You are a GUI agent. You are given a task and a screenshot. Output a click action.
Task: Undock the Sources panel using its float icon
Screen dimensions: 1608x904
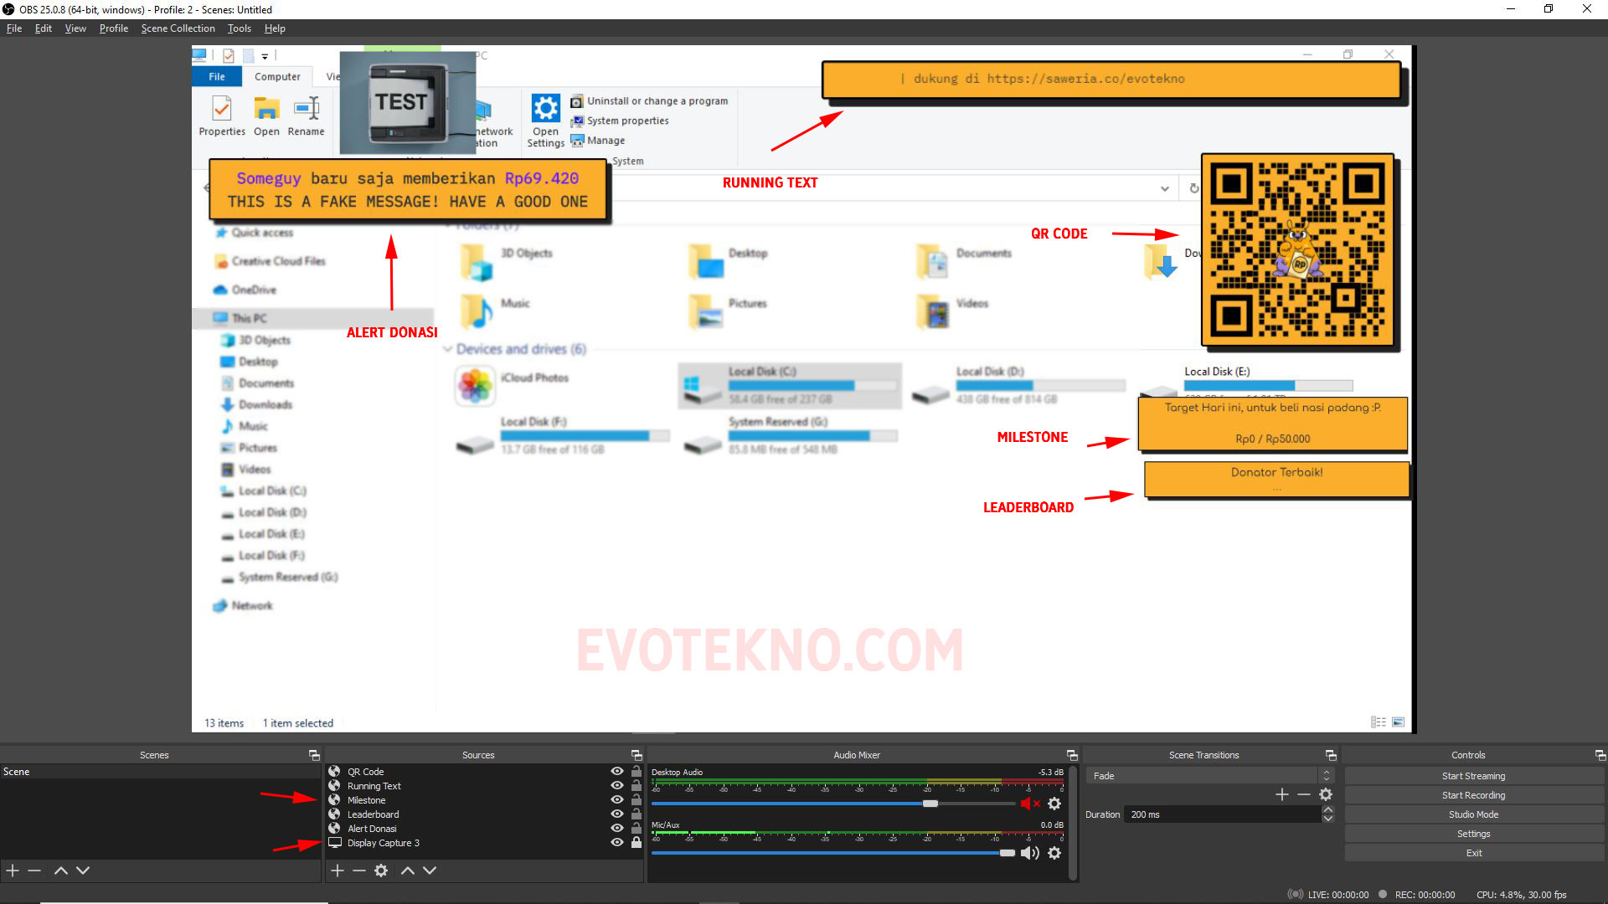[x=636, y=755]
